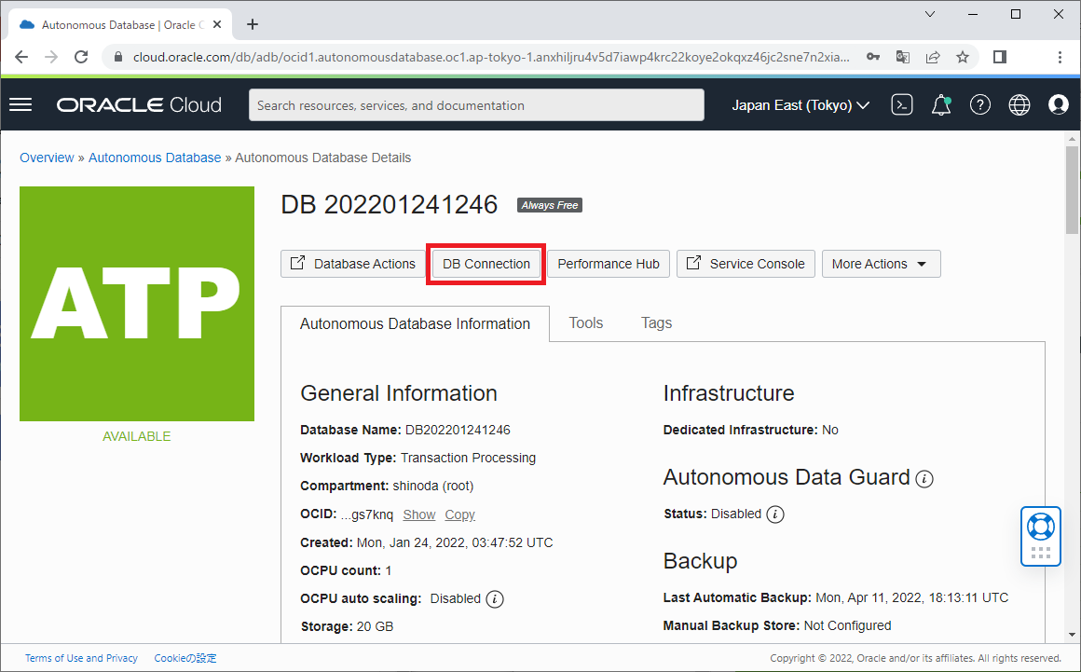Expand the Japan East (Tokyo) region dropdown
Image resolution: width=1081 pixels, height=672 pixels.
(x=800, y=105)
